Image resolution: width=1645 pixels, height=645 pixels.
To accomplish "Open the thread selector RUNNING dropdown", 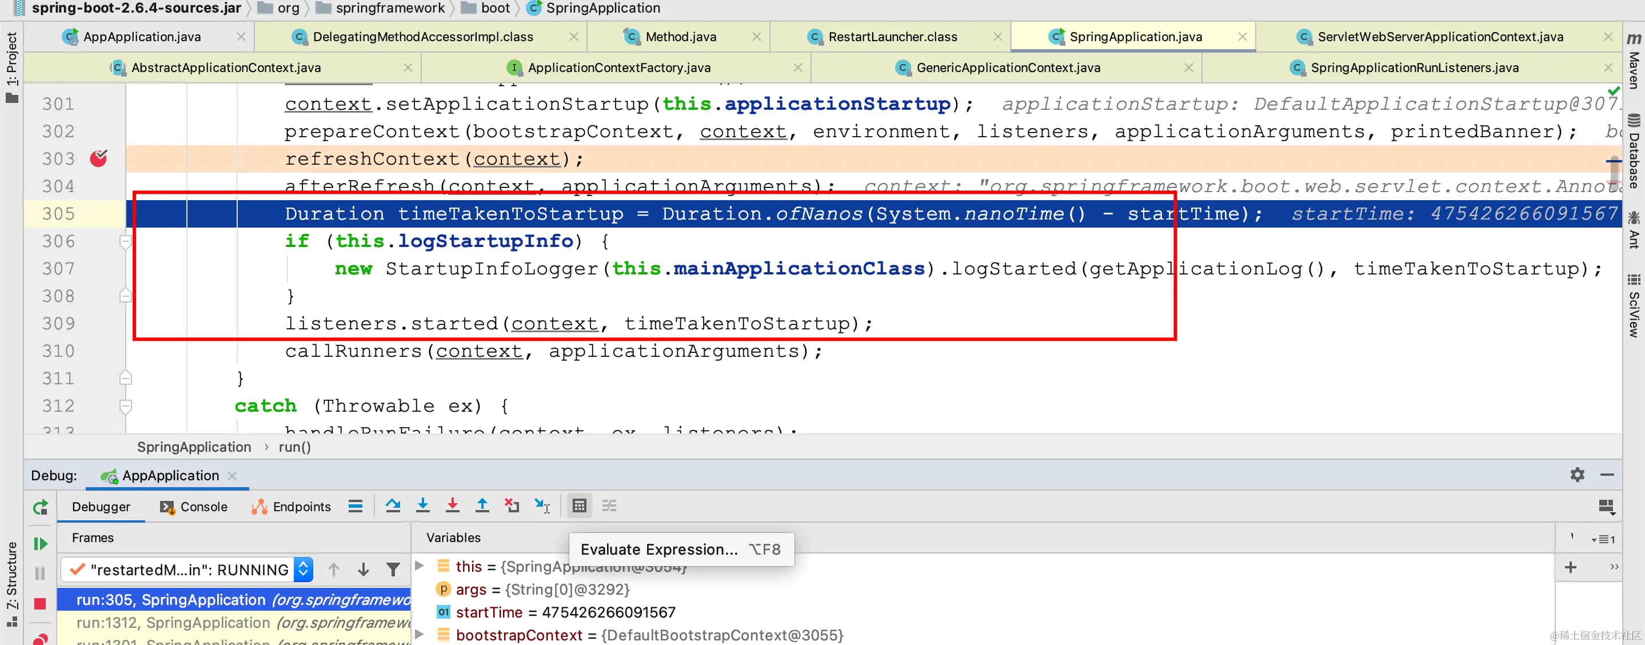I will (304, 570).
